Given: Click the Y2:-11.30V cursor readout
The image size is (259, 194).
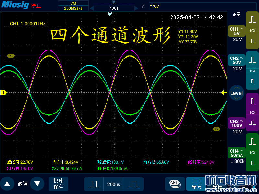Looking at the screenshot, I should (x=188, y=37).
